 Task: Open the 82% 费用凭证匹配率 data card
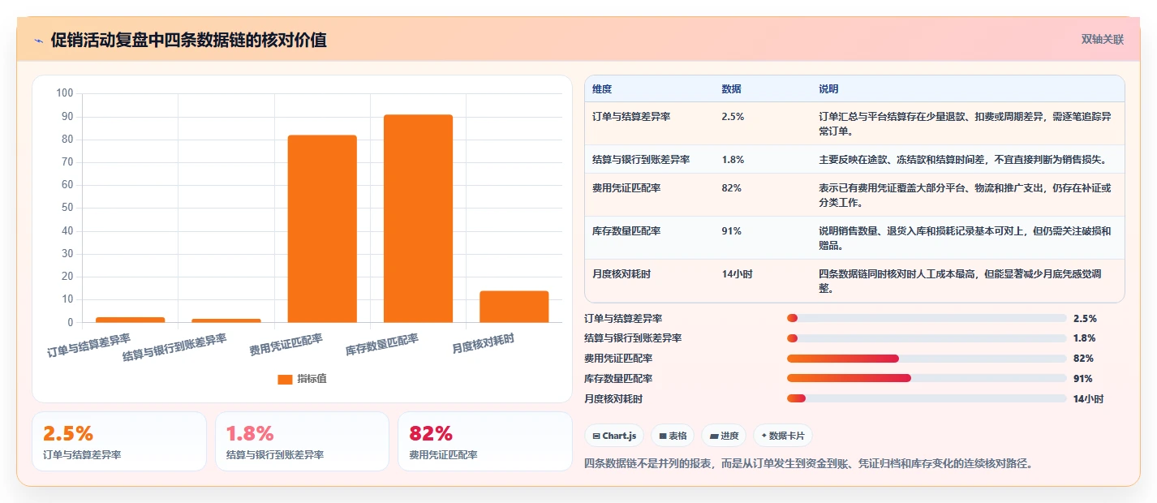pyautogui.click(x=485, y=441)
